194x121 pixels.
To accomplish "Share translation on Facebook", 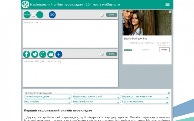I will (26, 54).
